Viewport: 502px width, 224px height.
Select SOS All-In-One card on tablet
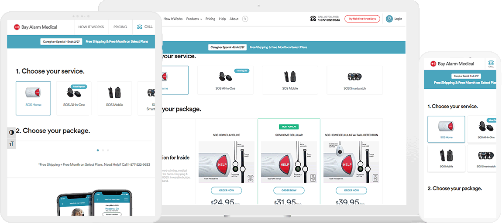(74, 98)
